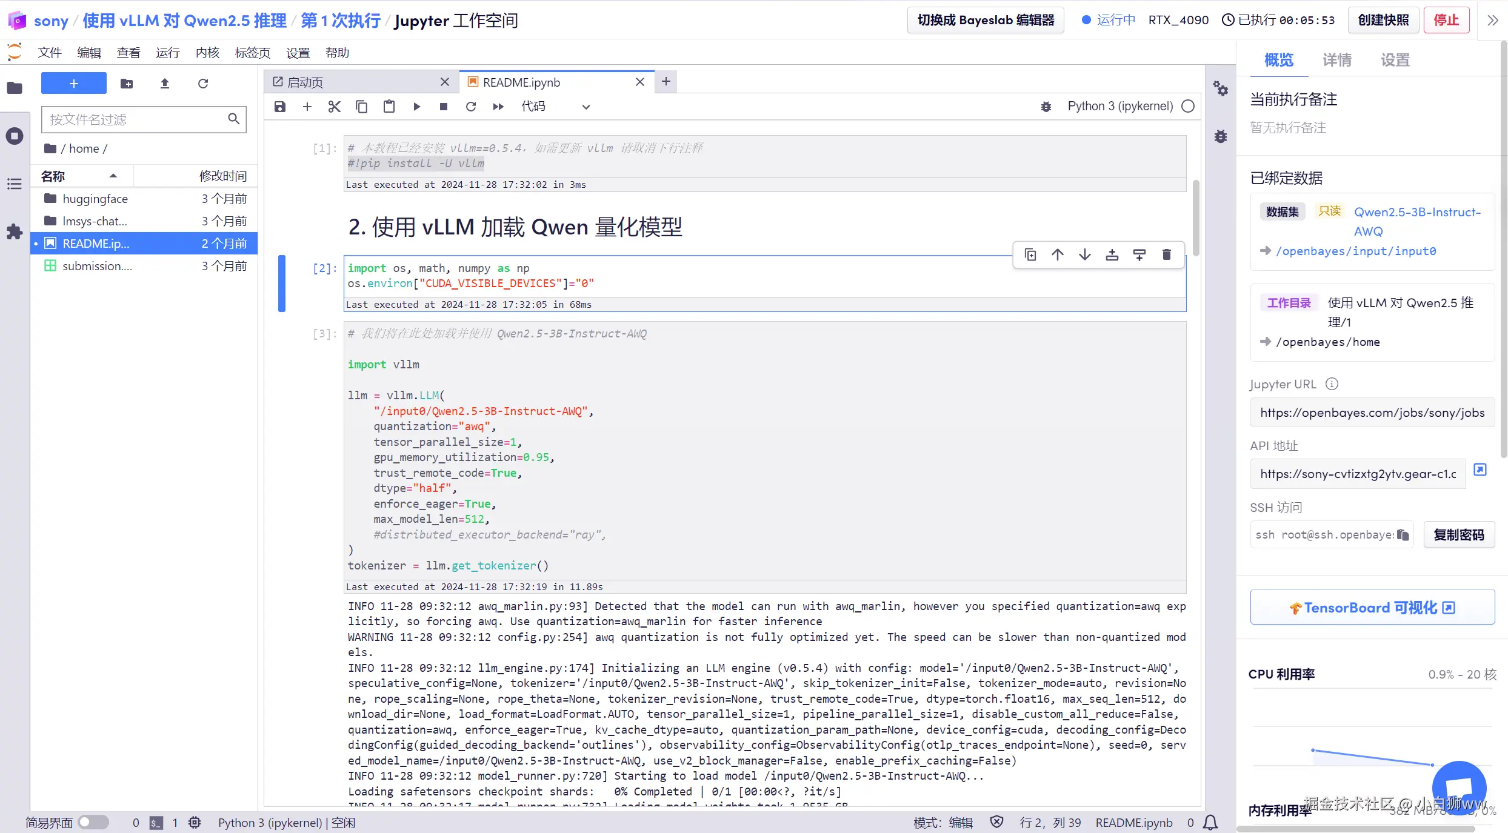Open the Extension Manager puzzle icon
The height and width of the screenshot is (833, 1508).
15,231
